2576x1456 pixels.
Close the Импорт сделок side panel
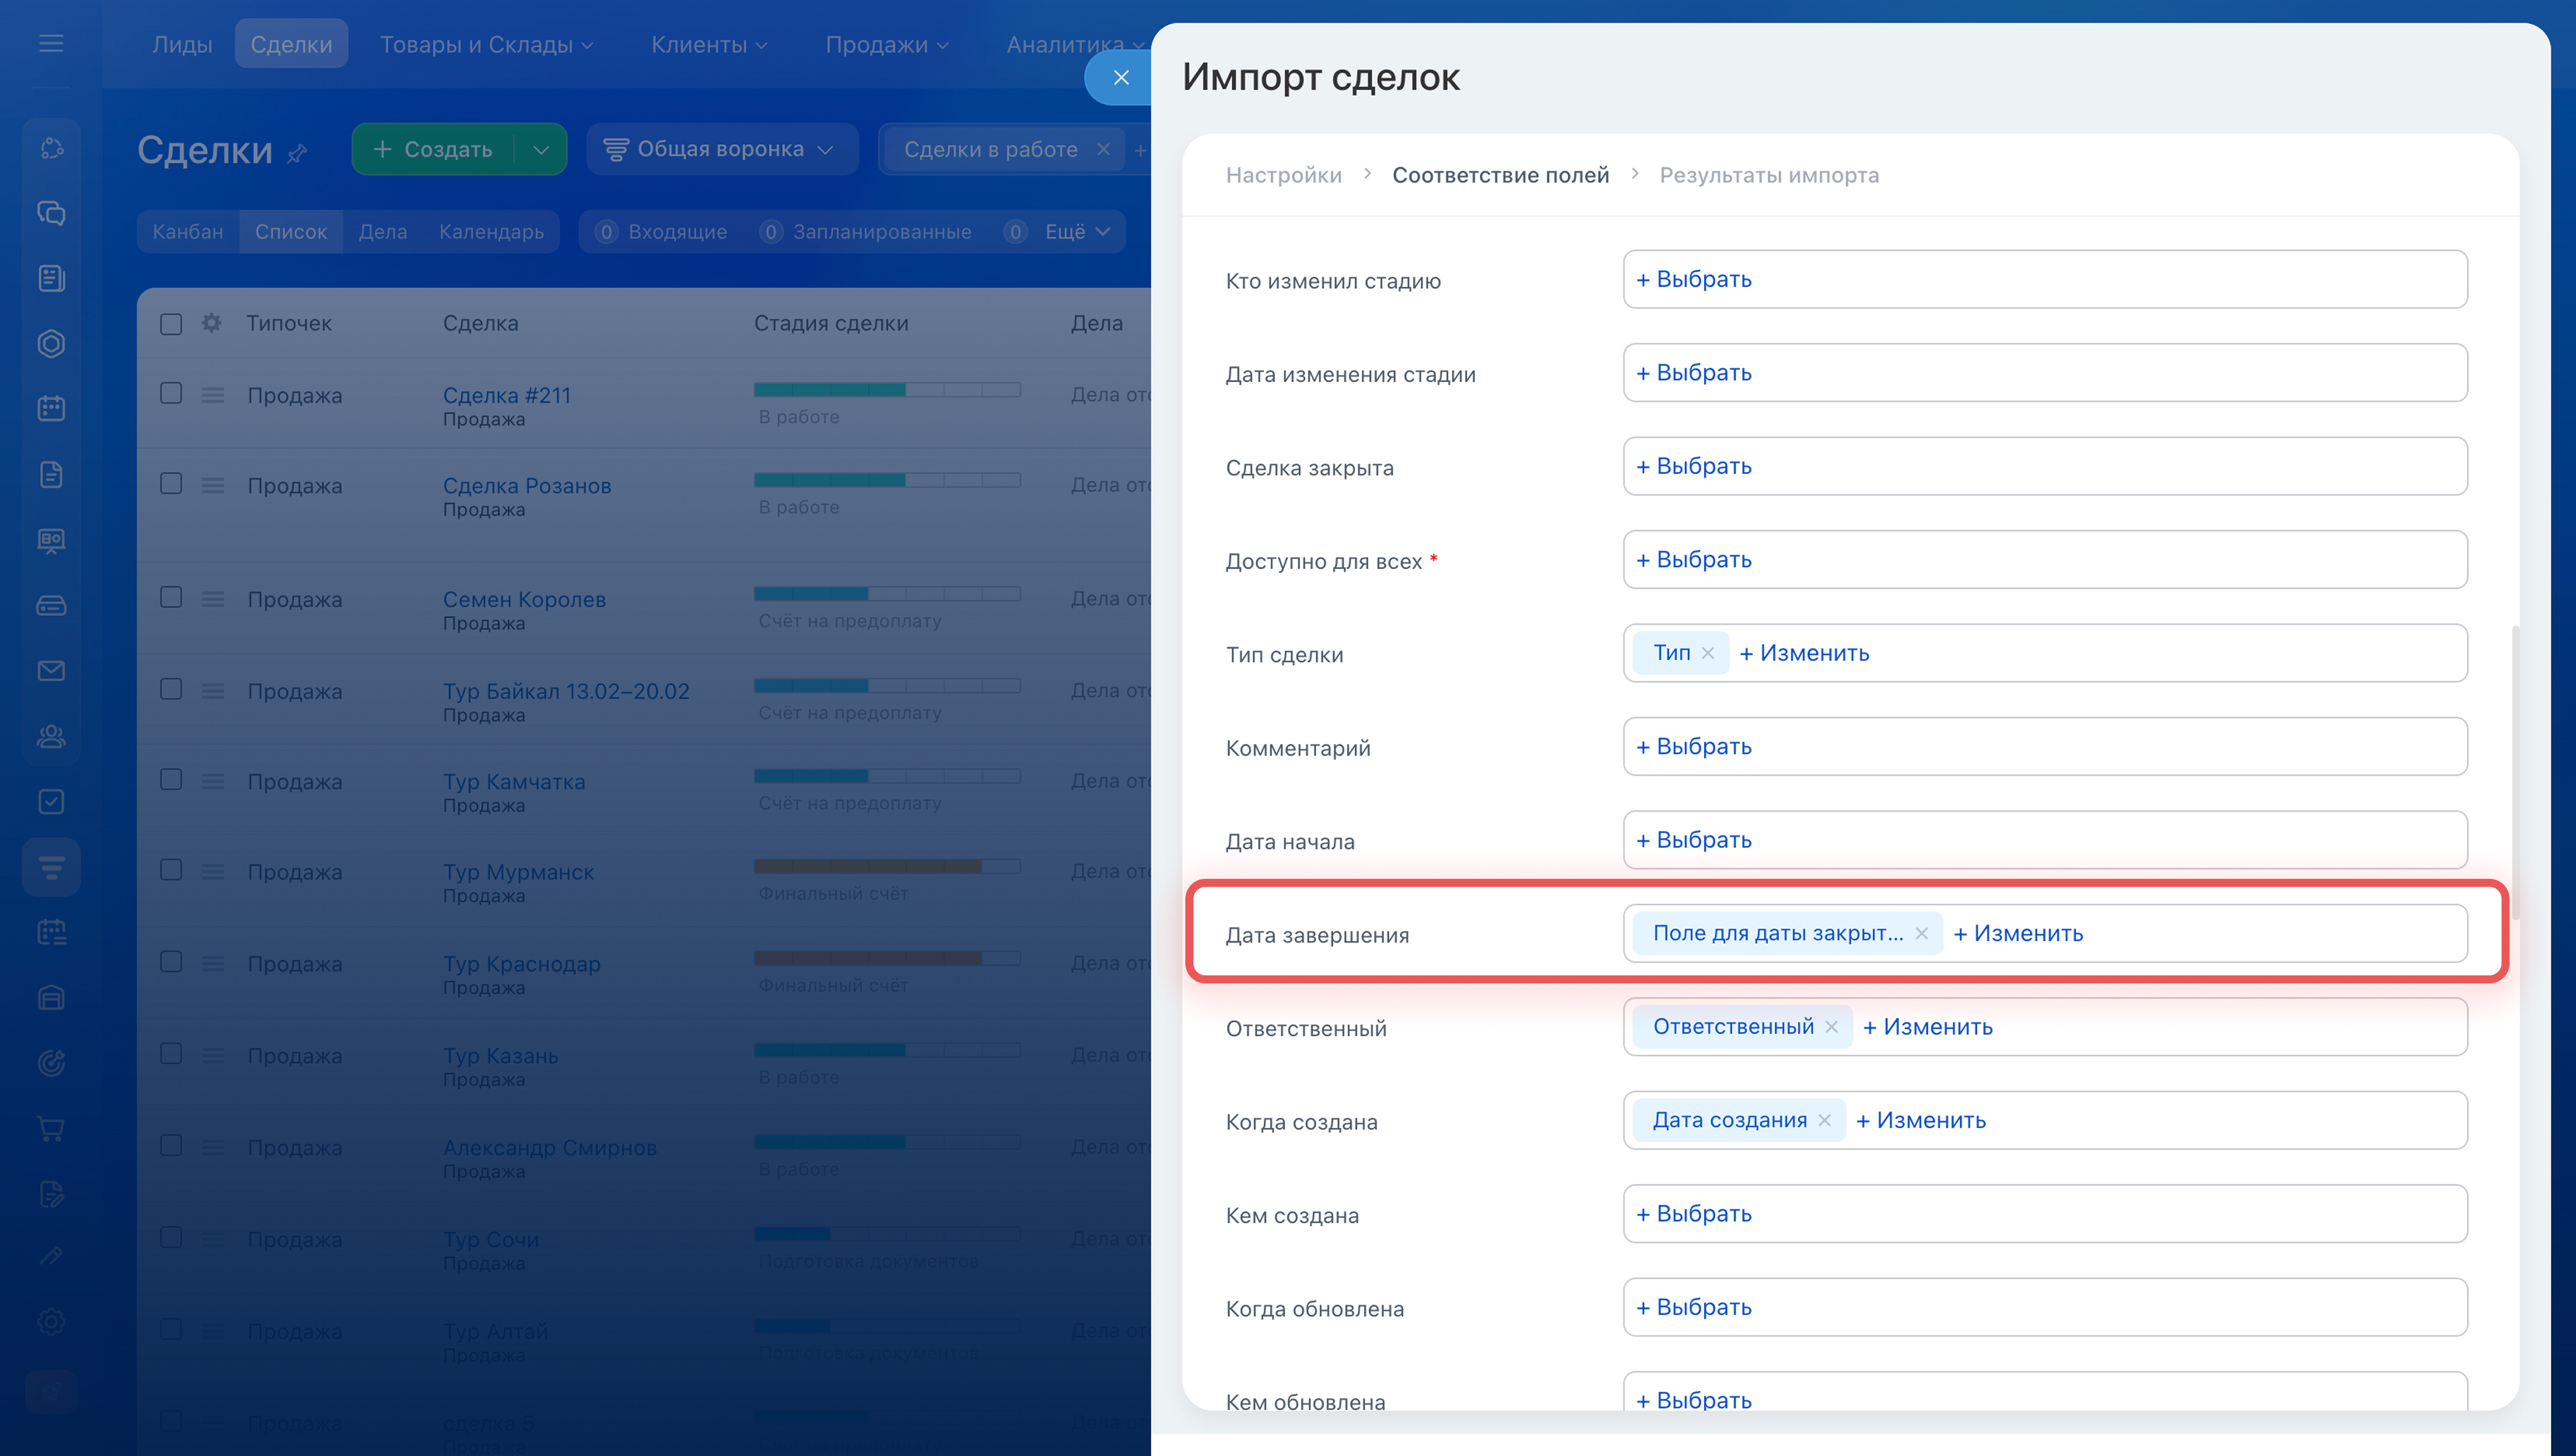coord(1120,77)
